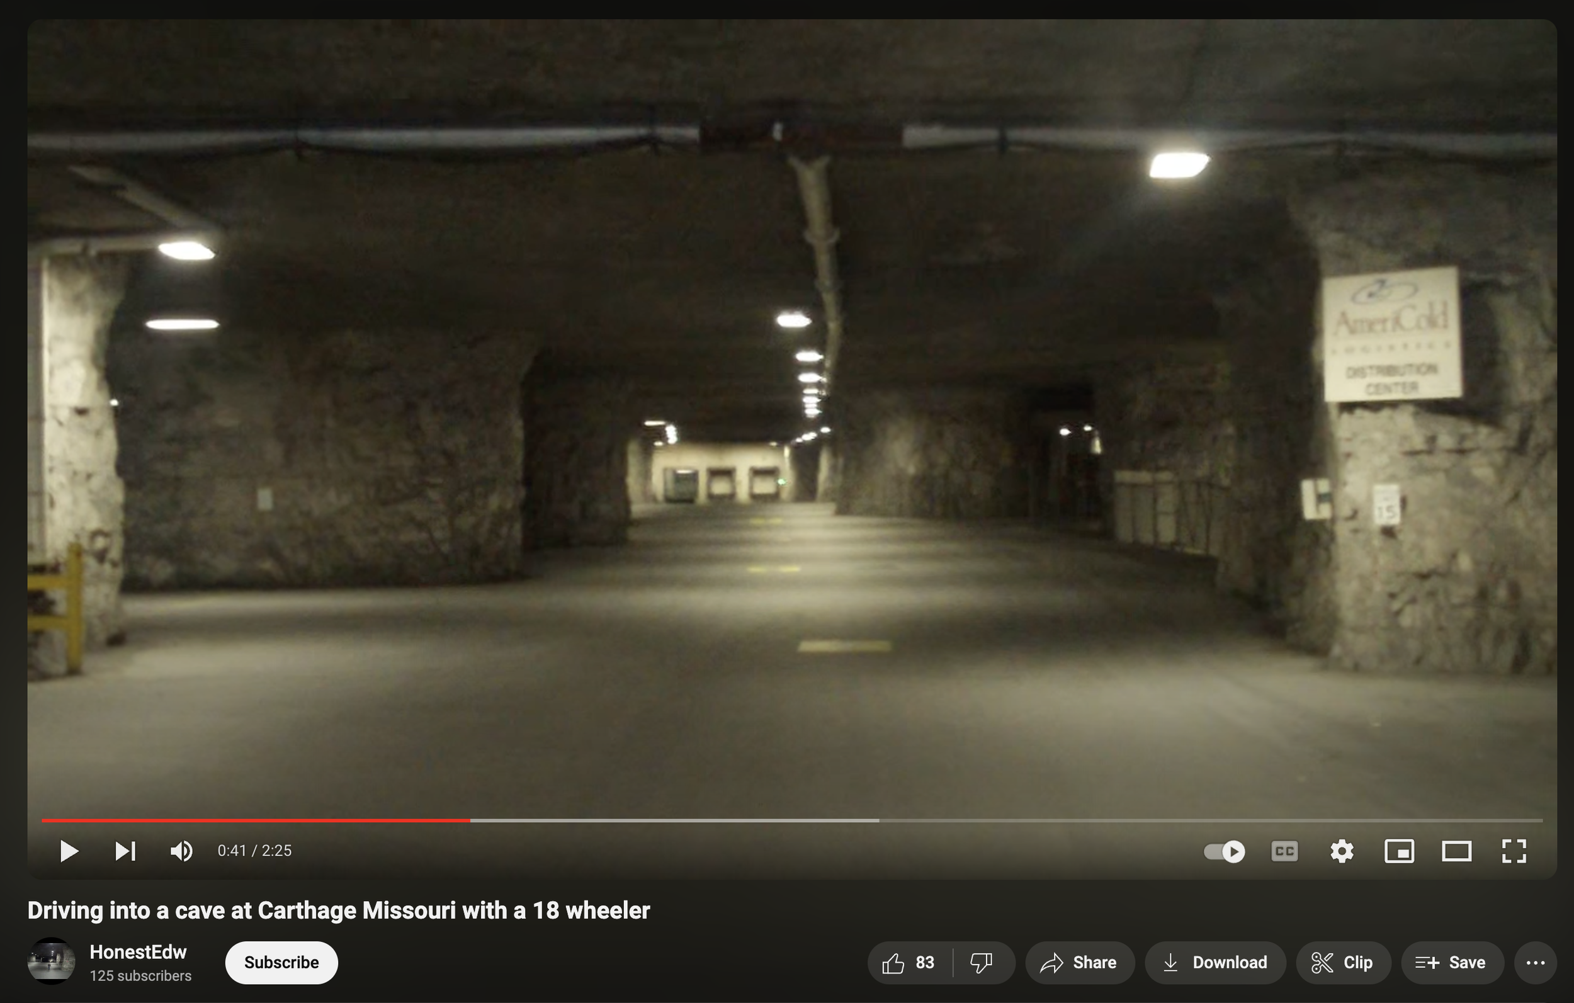Open the Share dialog
This screenshot has height=1003, width=1574.
click(1079, 963)
